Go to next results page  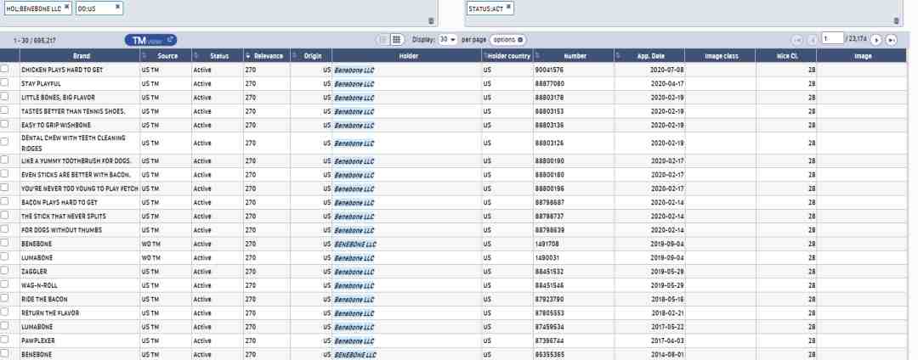click(x=875, y=40)
